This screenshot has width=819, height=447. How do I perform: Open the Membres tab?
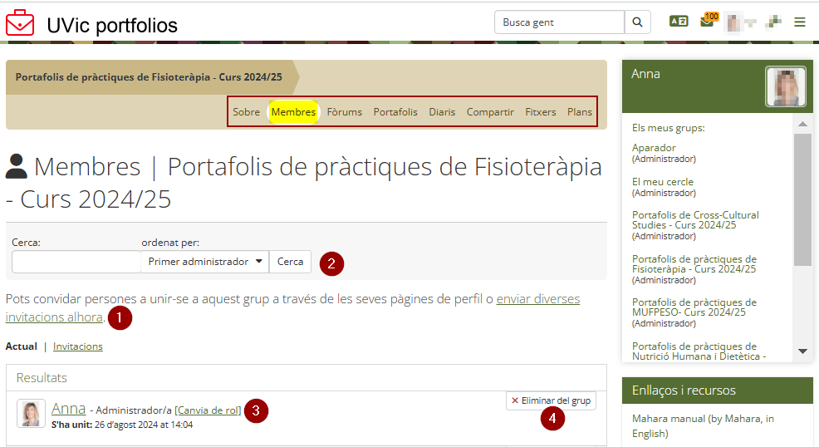(293, 111)
